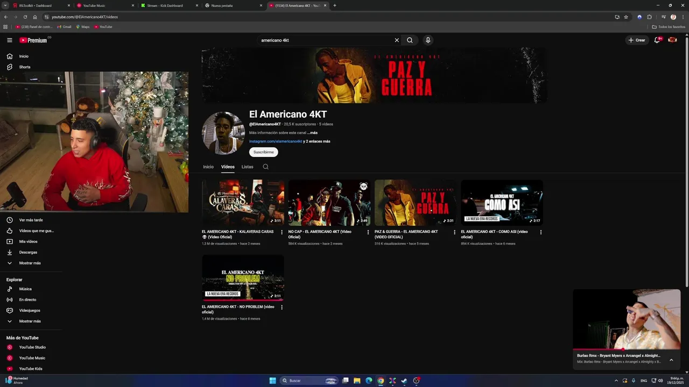The height and width of the screenshot is (387, 689).
Task: Open File Explorer from the taskbar
Action: (357, 381)
